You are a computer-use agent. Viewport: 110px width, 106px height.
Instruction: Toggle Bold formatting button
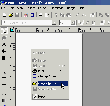[x=81, y=23]
